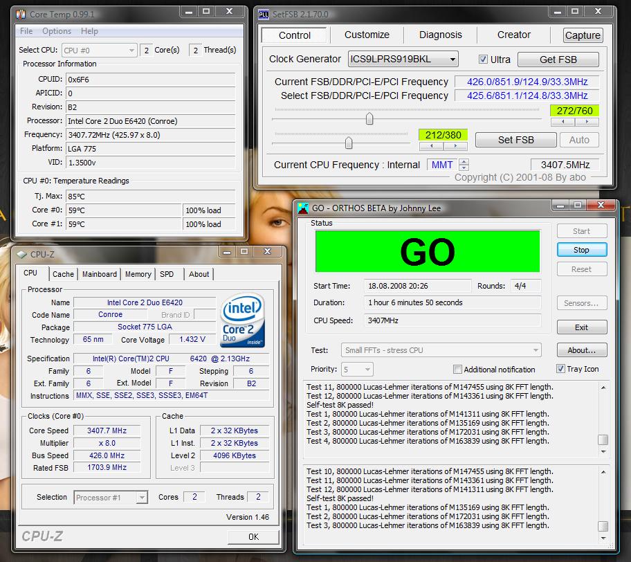Click the left arrow under 212/380
631x562 pixels.
coord(432,146)
